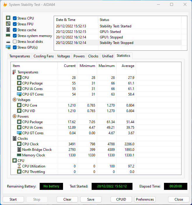Image resolution: width=192 pixels, height=205 pixels.
Task: Select the 'GPU1: Started' log entry
Action: [x=118, y=32]
